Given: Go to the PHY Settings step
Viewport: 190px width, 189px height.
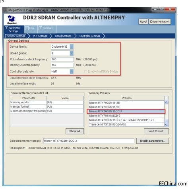Looking at the screenshot, I should pyautogui.click(x=40, y=36).
